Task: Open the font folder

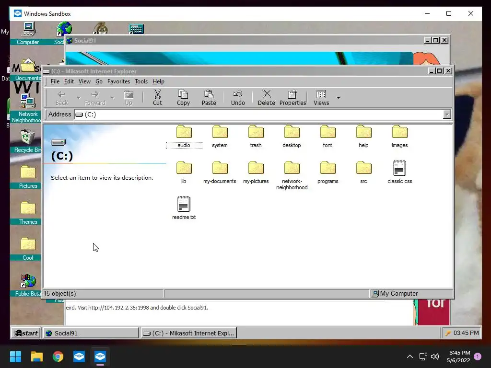Action: pyautogui.click(x=327, y=137)
